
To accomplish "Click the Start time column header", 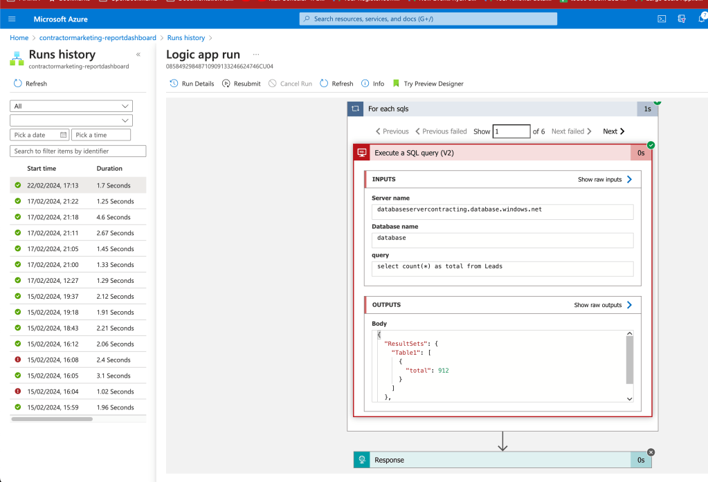I will (x=42, y=168).
